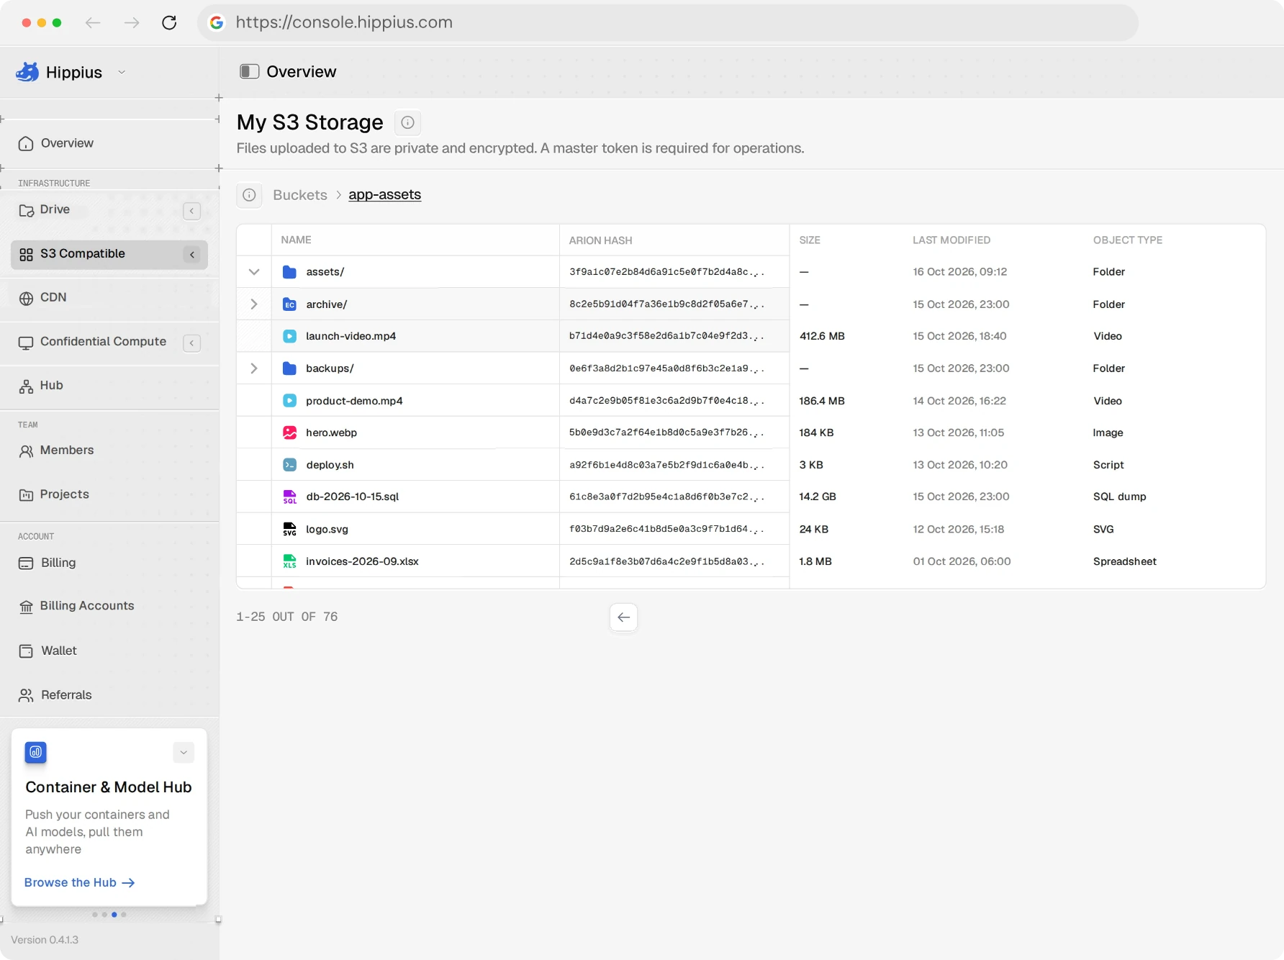Screen dimensions: 1284x960
Task: Select invoices-2026-09.xlsx file name
Action: coord(363,561)
